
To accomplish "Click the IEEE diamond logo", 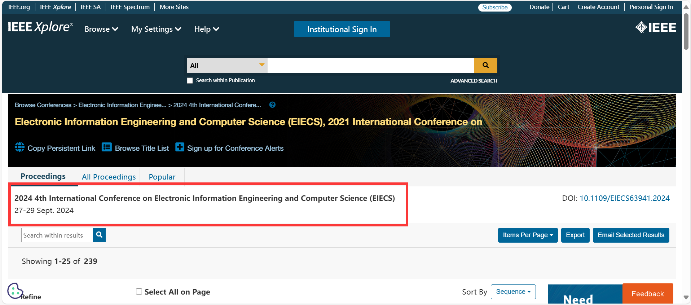I will pyautogui.click(x=656, y=27).
